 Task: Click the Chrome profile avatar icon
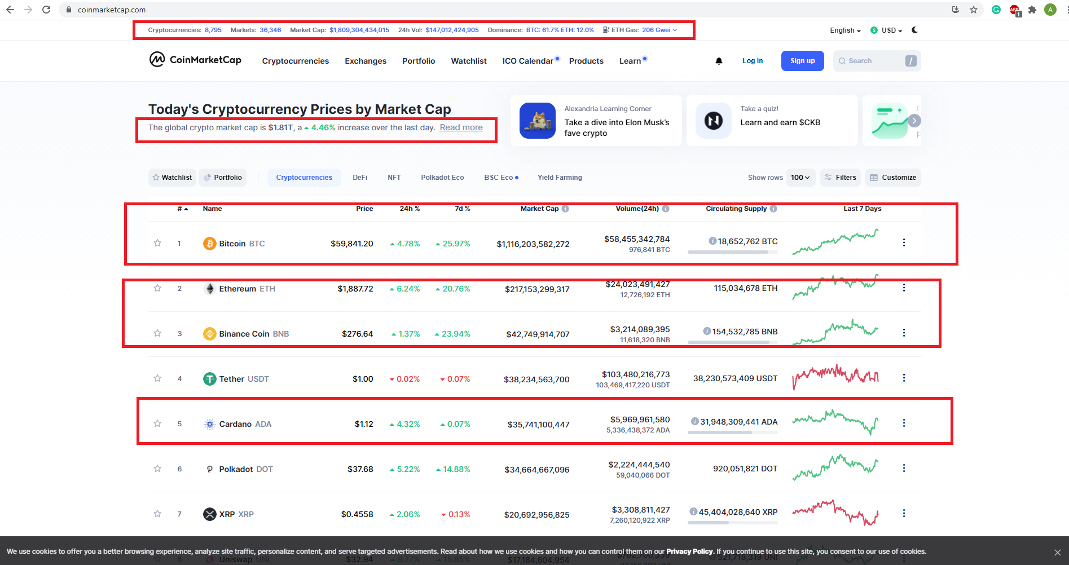[x=1050, y=10]
